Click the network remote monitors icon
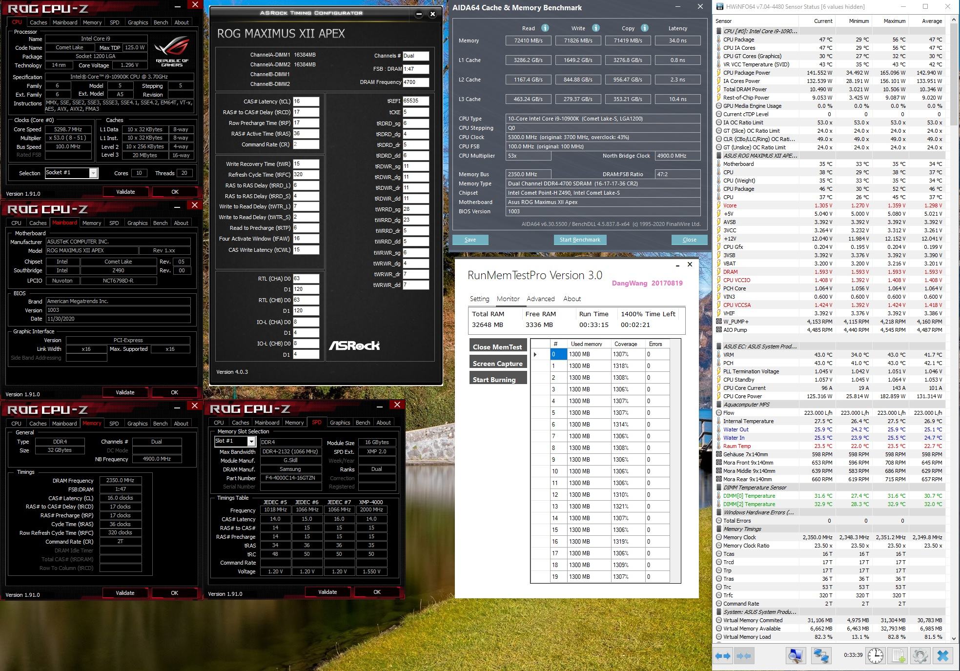Viewport: 960px width, 671px height. click(821, 656)
